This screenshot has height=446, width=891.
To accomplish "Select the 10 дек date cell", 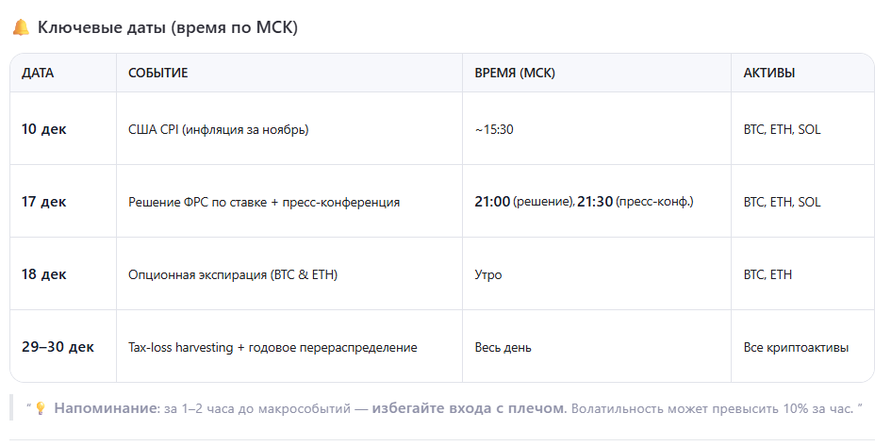I will point(44,129).
